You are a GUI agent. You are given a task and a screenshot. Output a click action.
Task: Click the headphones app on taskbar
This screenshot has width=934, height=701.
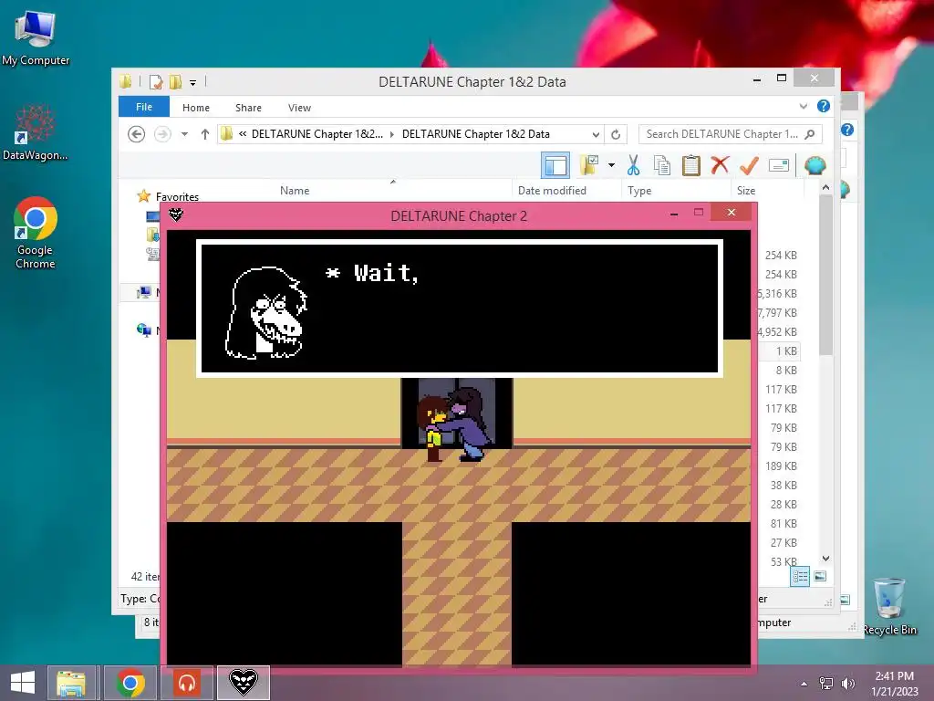click(x=187, y=683)
